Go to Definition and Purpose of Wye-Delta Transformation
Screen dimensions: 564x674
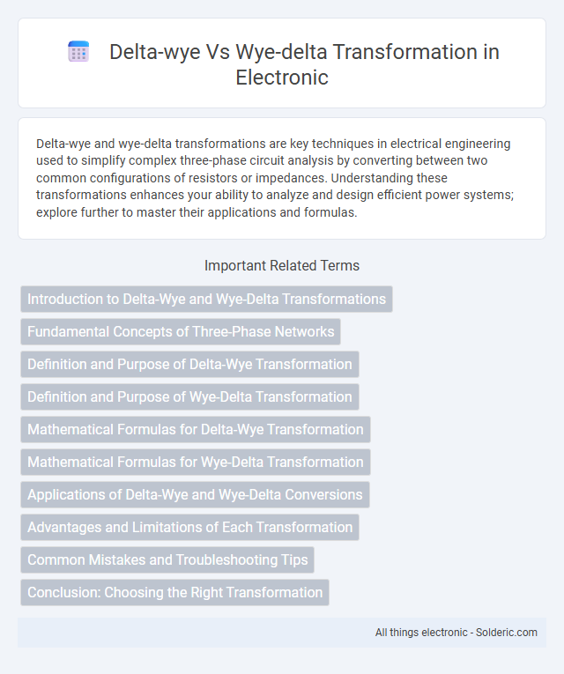point(189,396)
